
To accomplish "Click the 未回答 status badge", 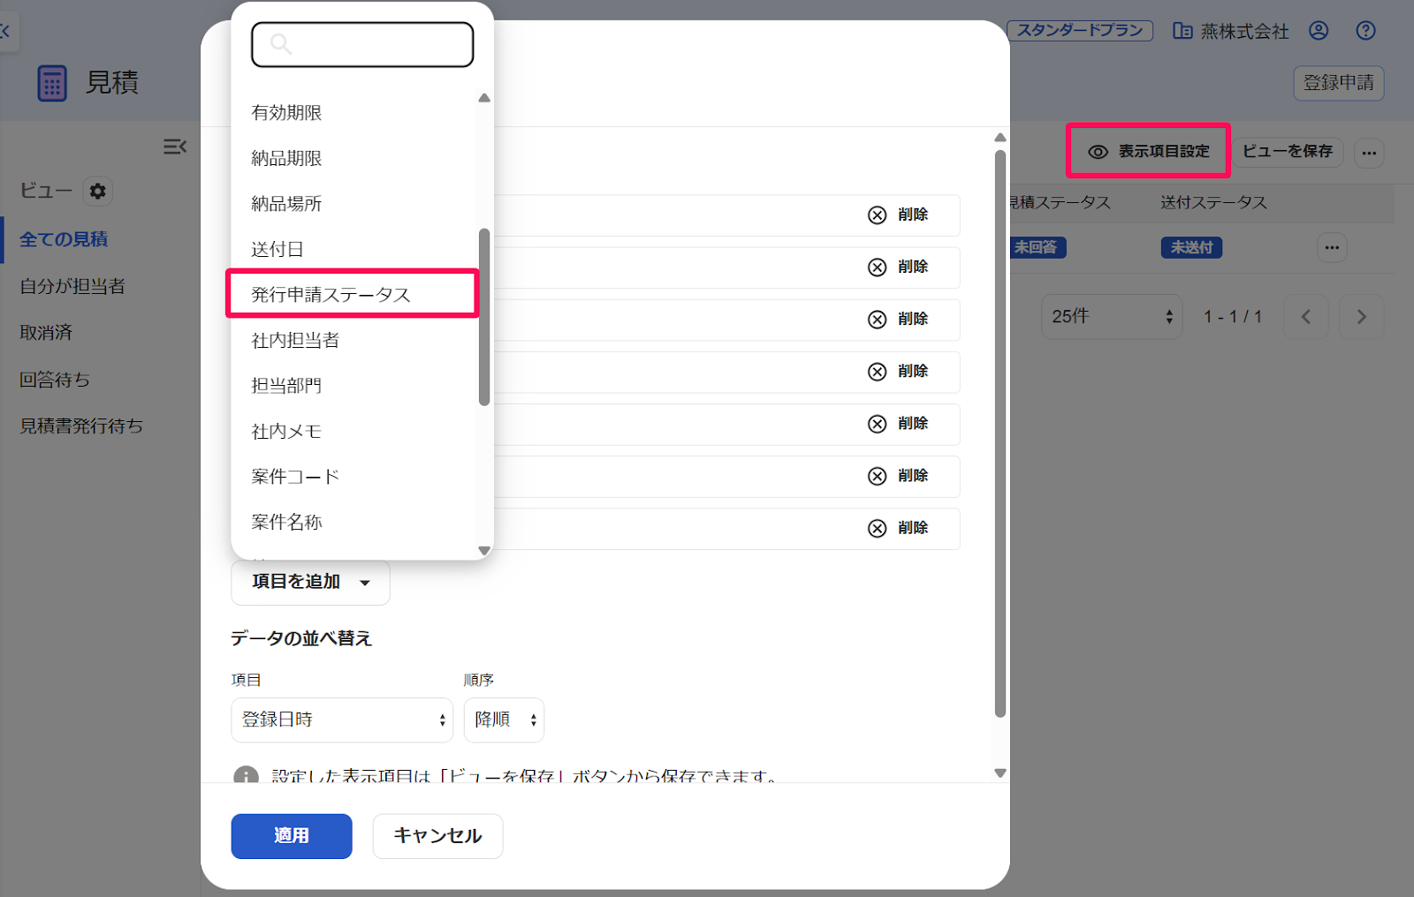I will (1036, 247).
